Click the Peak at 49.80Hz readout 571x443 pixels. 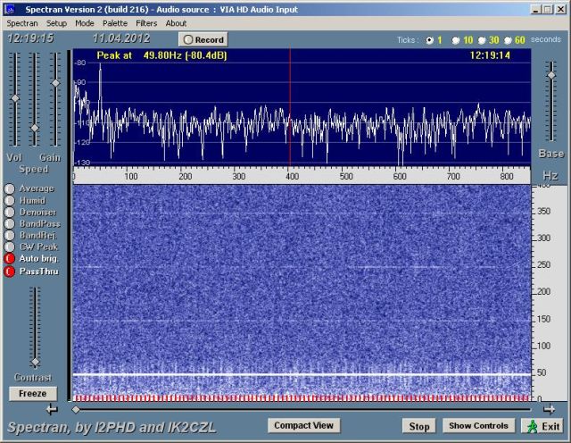click(161, 55)
